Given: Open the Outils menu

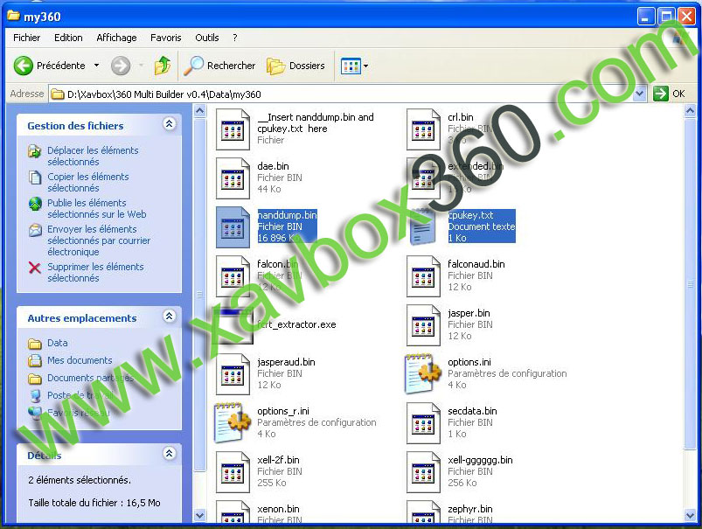Looking at the screenshot, I should point(207,38).
